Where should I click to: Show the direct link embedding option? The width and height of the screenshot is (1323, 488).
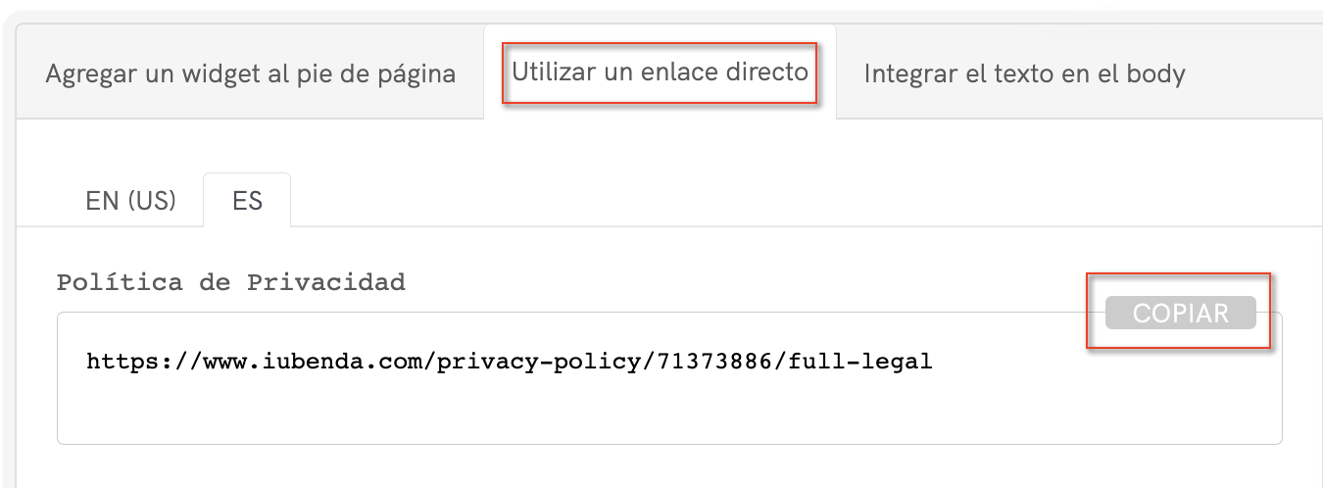pyautogui.click(x=660, y=72)
